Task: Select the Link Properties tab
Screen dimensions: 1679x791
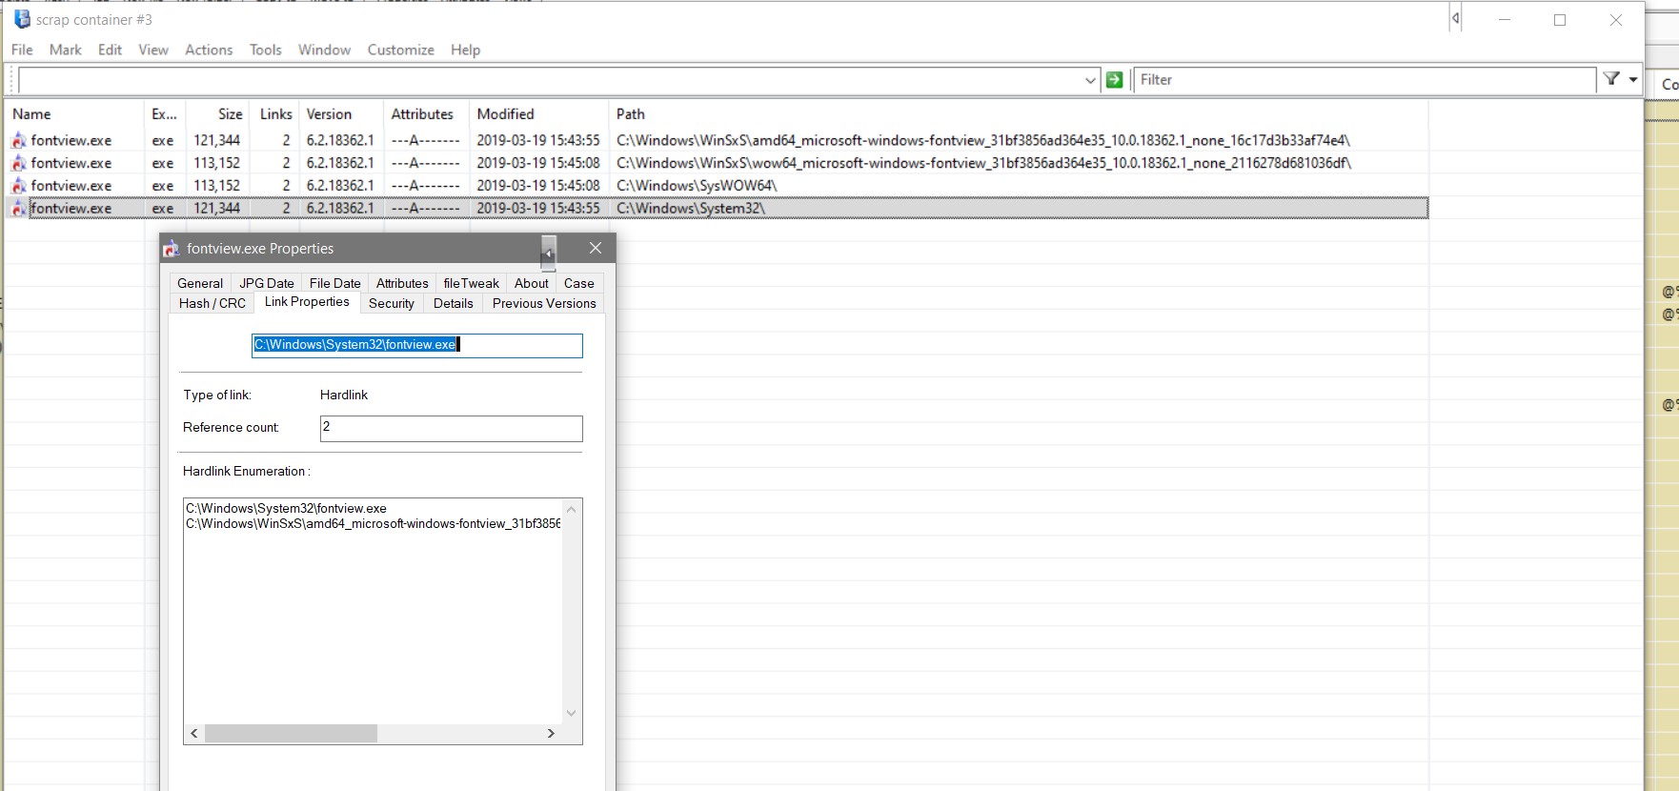Action: click(x=307, y=302)
